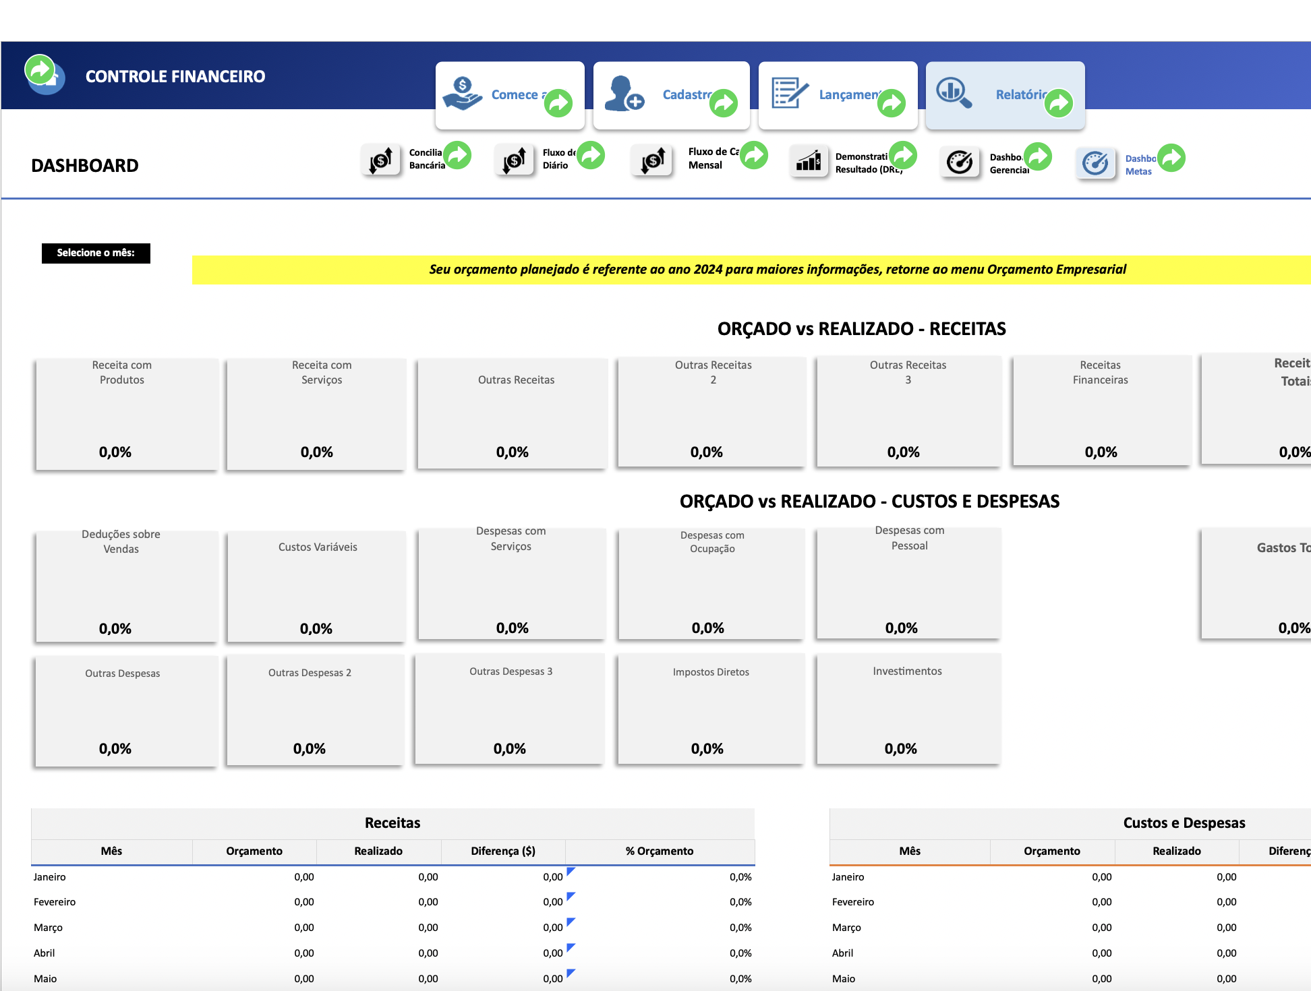
Task: Click the Receitas table title
Action: tap(392, 822)
